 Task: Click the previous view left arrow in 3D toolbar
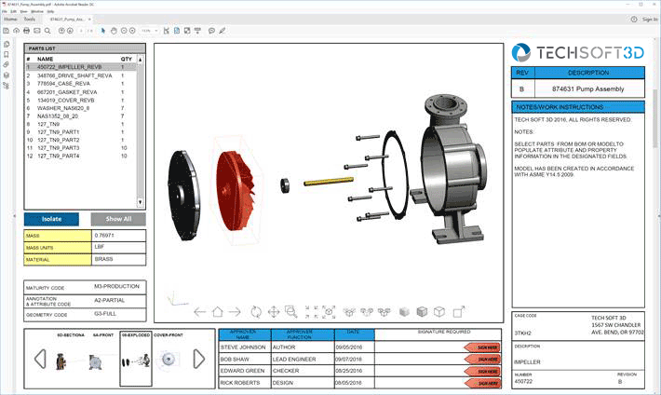coord(198,312)
